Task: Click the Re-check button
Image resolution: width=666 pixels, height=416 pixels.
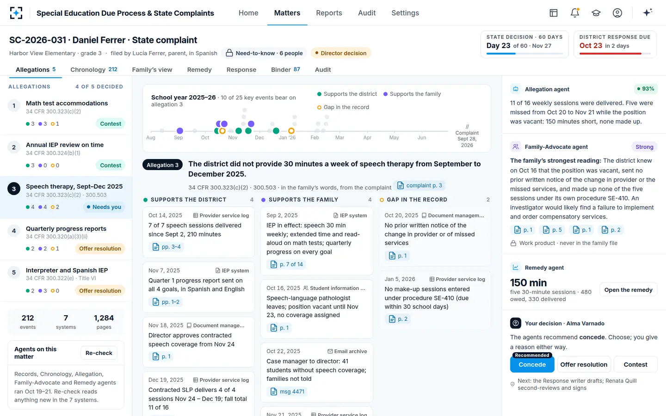Action: tap(99, 353)
